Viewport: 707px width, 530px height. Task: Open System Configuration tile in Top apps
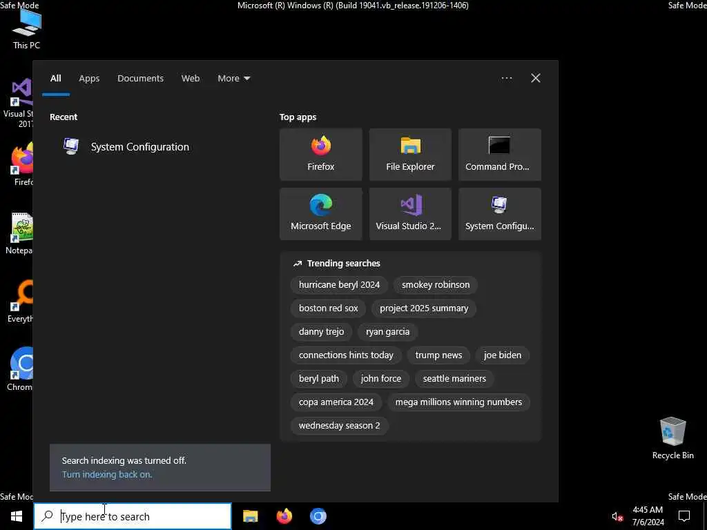click(x=500, y=214)
